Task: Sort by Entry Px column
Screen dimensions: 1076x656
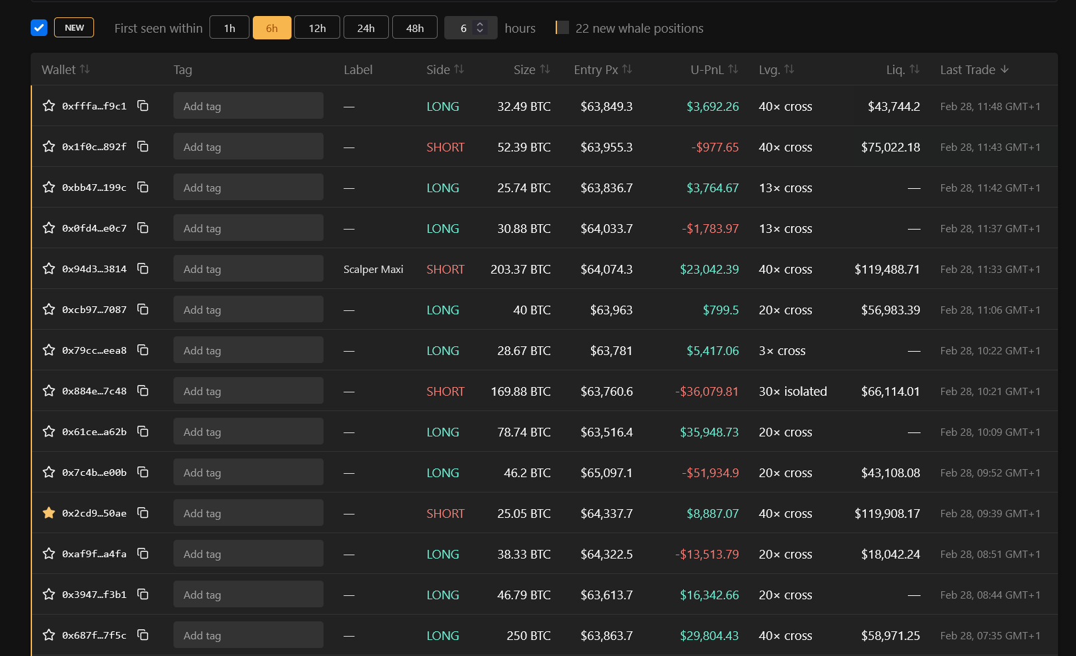Action: [627, 69]
